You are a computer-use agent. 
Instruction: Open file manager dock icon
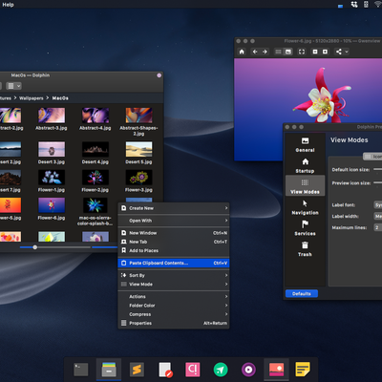point(109,370)
